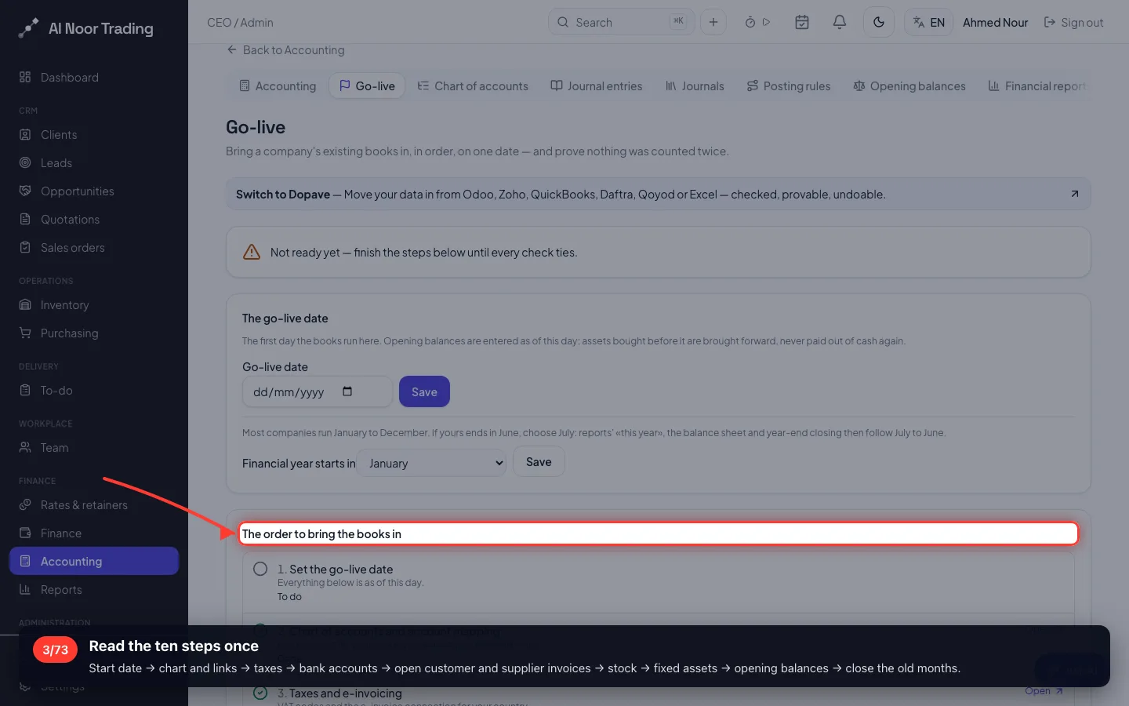Save the go-live date

pyautogui.click(x=424, y=391)
